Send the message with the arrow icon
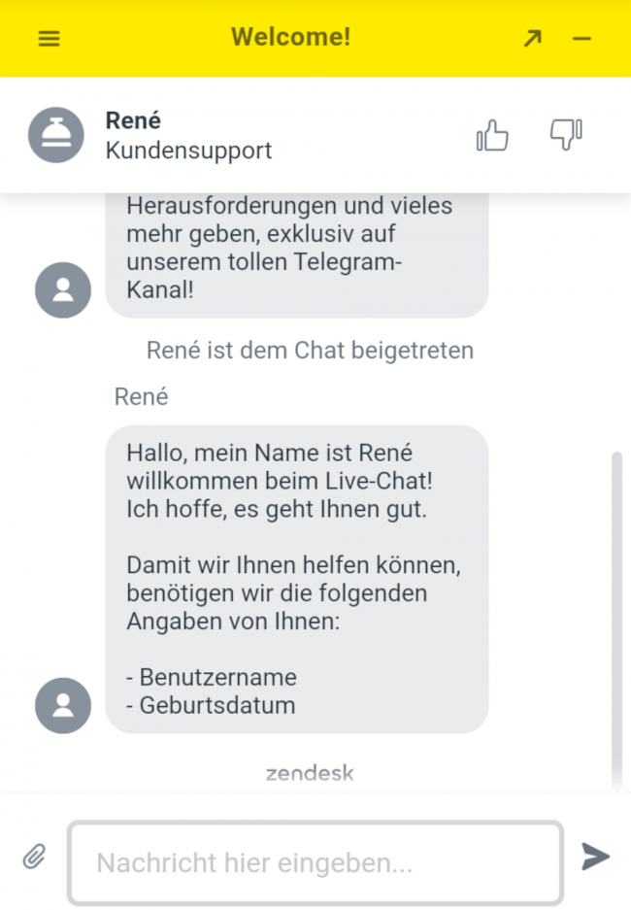The image size is (631, 910). (x=595, y=857)
